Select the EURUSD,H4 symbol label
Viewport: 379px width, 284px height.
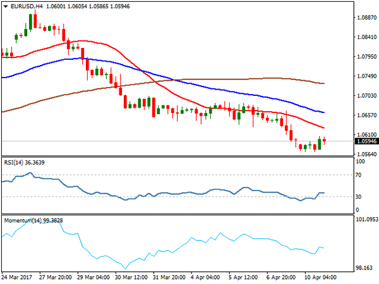(27, 6)
